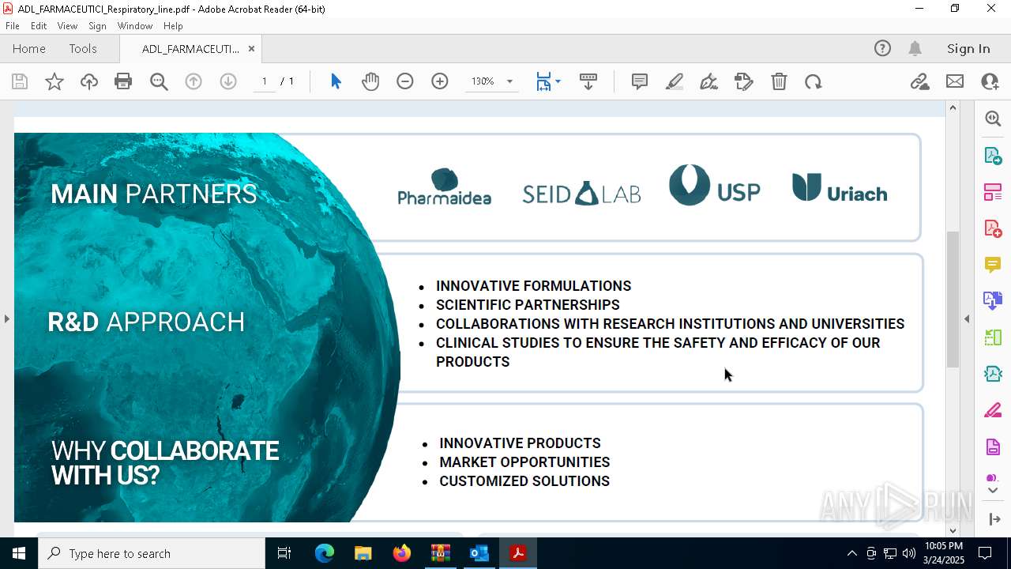Open the teal scan document tool in sidebar
Viewport: 1011px width, 569px height.
tap(993, 374)
